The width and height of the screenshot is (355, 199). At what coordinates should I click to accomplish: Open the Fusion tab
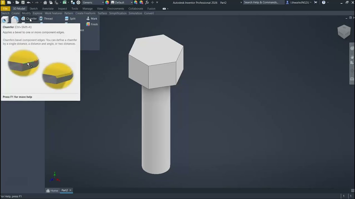click(151, 9)
